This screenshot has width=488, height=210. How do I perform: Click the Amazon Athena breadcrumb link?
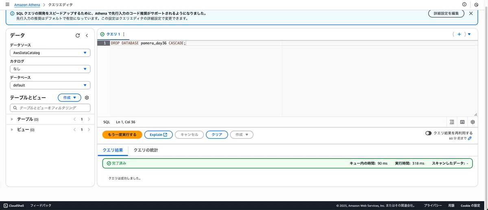(27, 5)
